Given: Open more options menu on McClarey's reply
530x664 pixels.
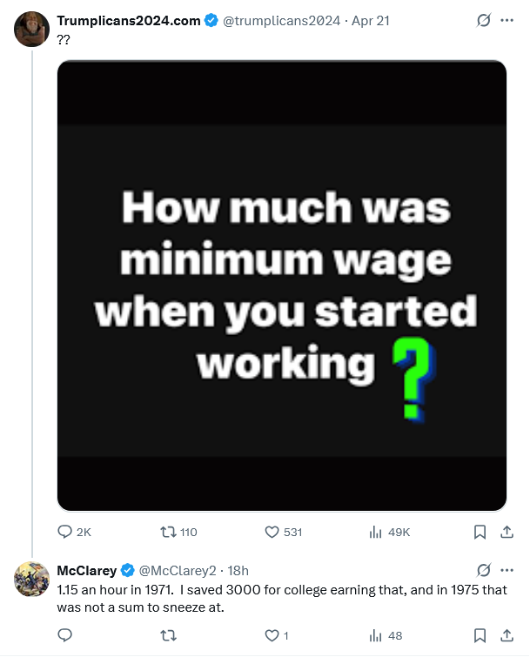Looking at the screenshot, I should (x=507, y=571).
